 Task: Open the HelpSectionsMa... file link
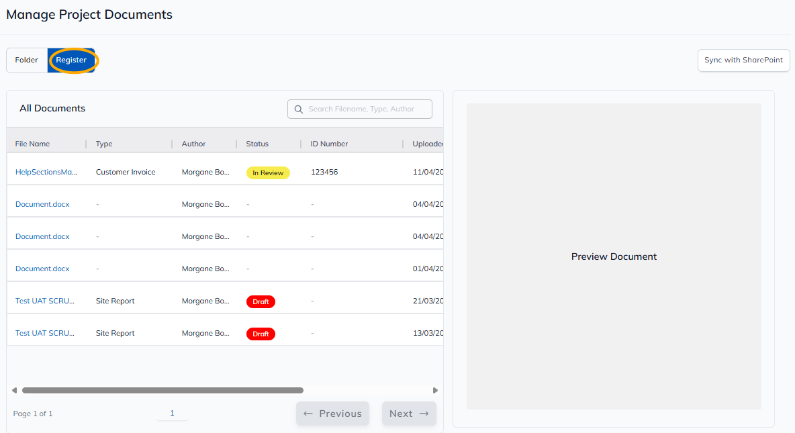pos(46,173)
